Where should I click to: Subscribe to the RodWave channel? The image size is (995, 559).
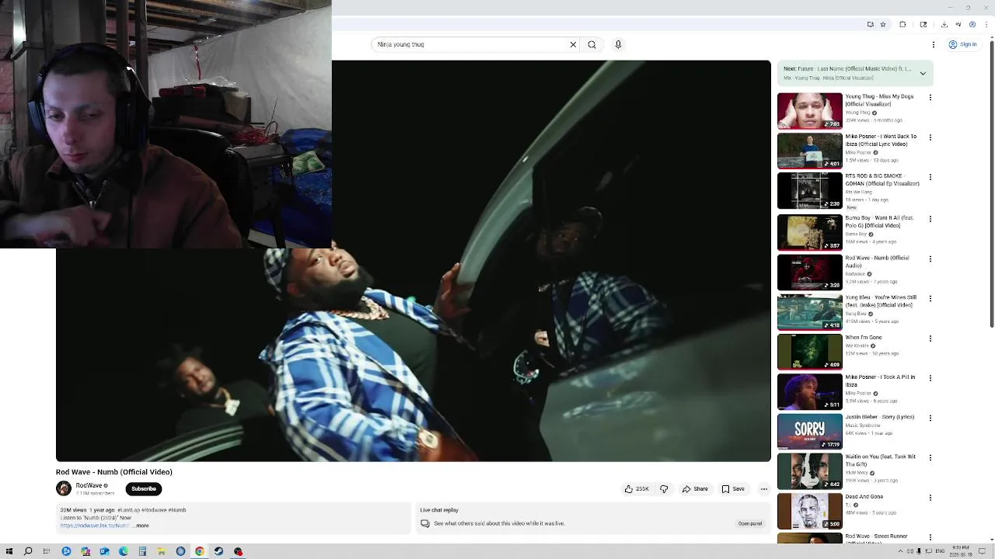[144, 489]
